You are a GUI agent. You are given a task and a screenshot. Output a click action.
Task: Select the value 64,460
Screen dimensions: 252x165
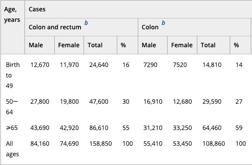coord(212,128)
